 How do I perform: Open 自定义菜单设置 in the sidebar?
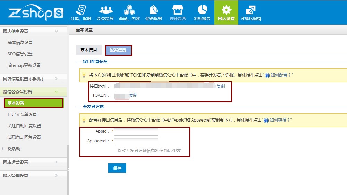(x=22, y=115)
